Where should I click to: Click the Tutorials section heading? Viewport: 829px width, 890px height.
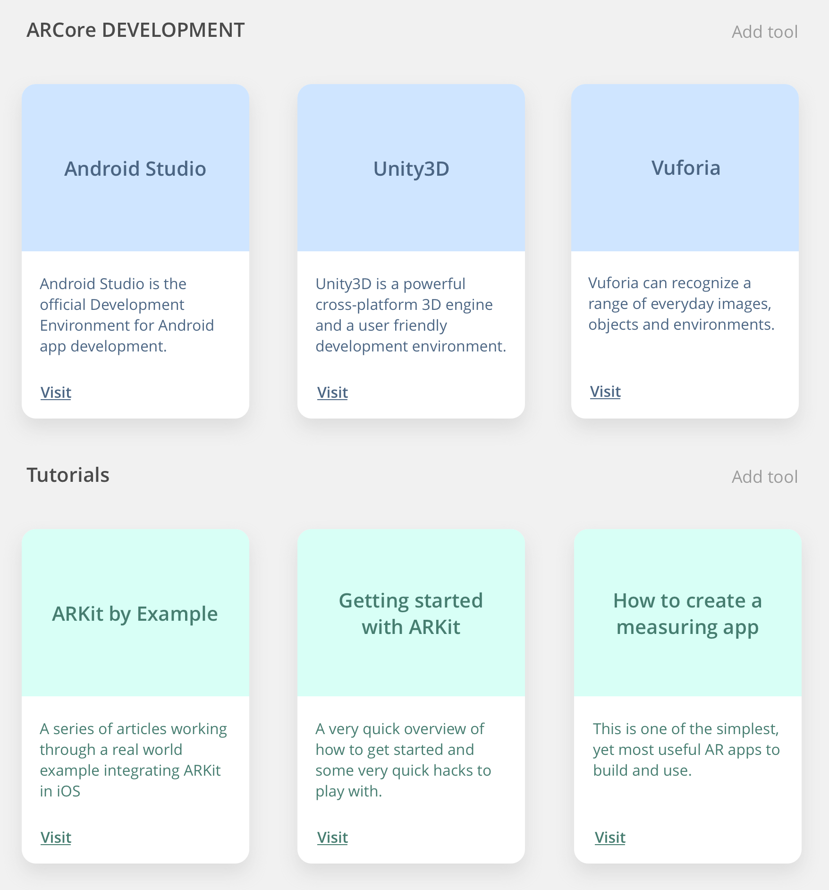pos(68,475)
